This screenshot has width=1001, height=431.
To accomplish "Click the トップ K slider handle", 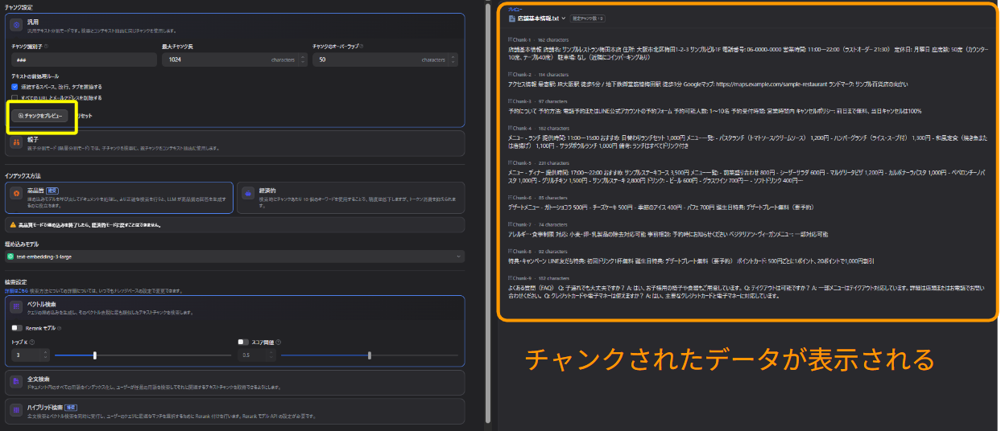I will click(x=95, y=355).
